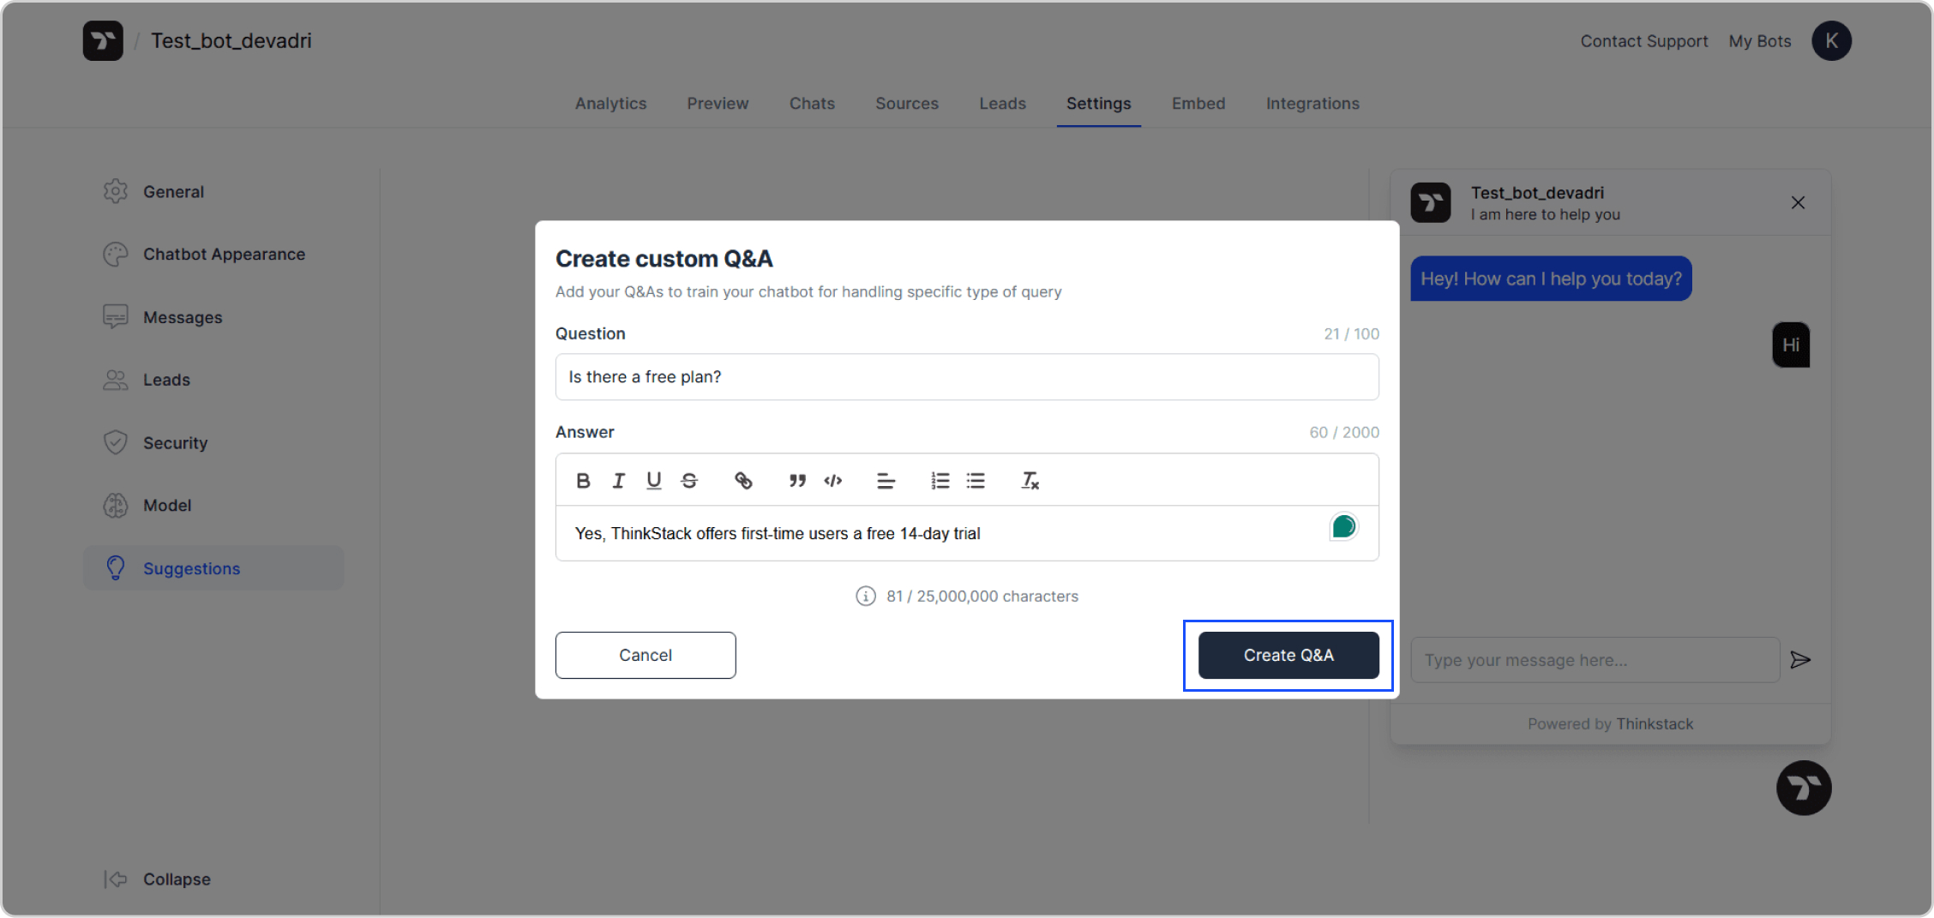Open the Thinkstack link in chat footer
Image resolution: width=1934 pixels, height=918 pixels.
tap(1655, 724)
